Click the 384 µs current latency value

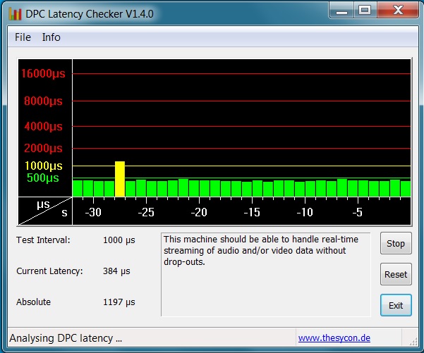[116, 271]
